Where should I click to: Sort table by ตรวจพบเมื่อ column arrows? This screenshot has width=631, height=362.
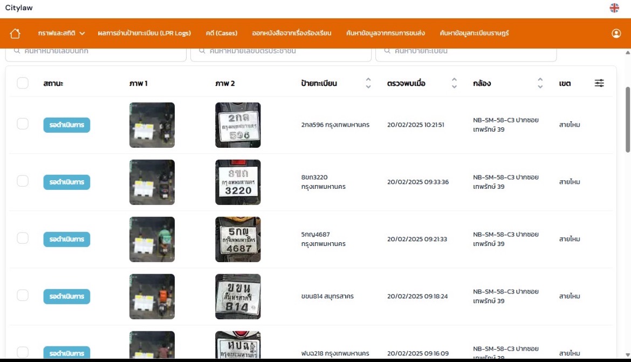pos(454,83)
